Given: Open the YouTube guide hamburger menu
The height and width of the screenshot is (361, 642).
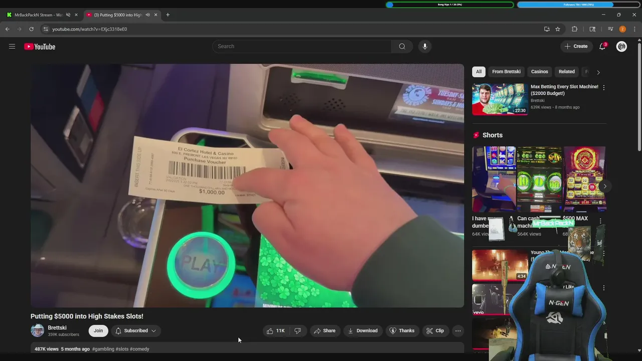Looking at the screenshot, I should point(12,47).
